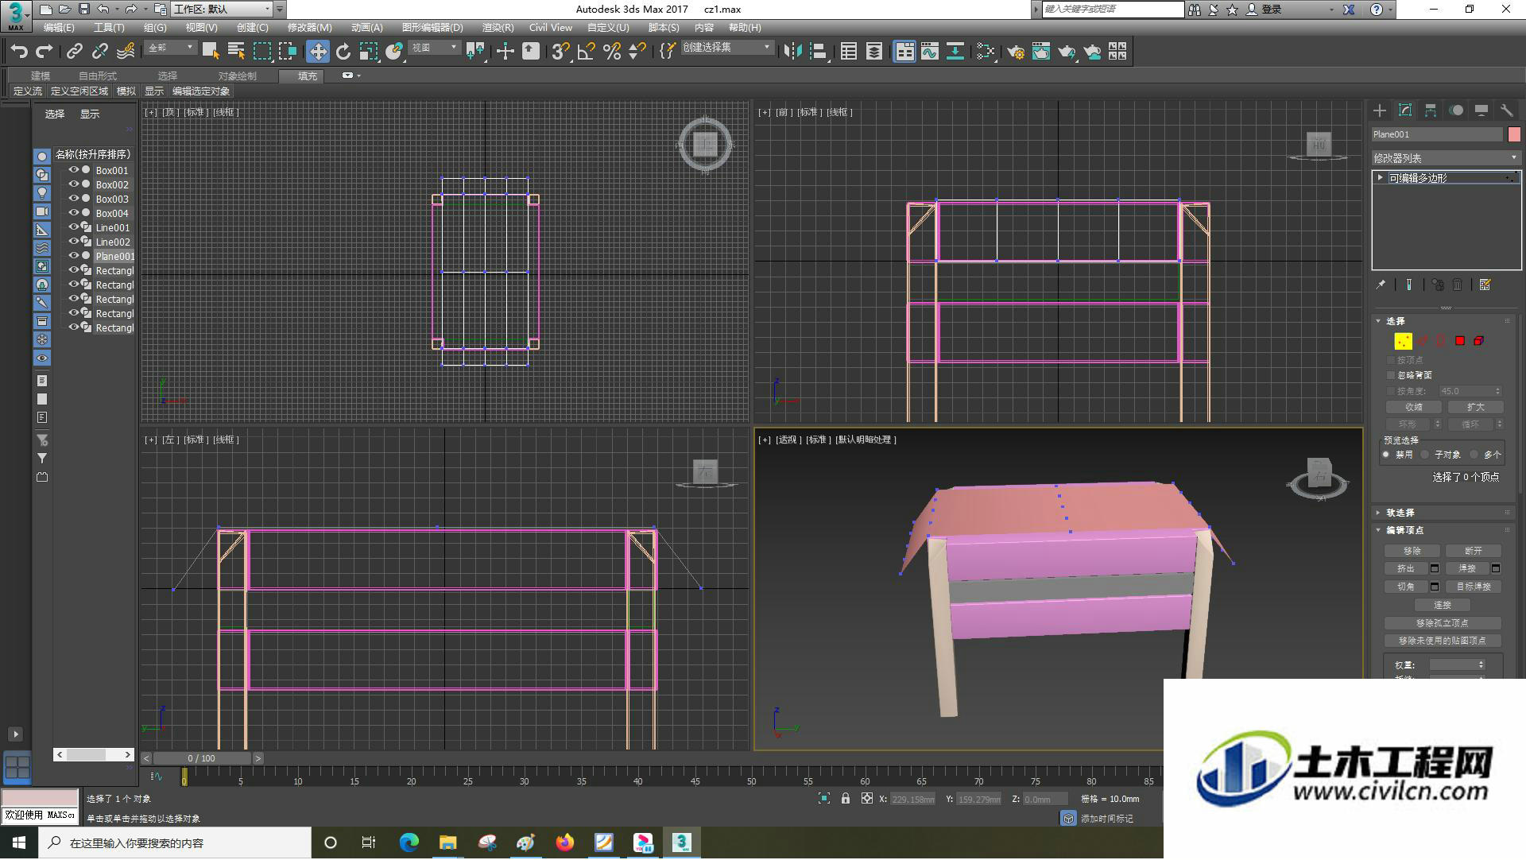The height and width of the screenshot is (860, 1526).
Task: Click the 收缩 shrink selection button
Action: coord(1414,407)
